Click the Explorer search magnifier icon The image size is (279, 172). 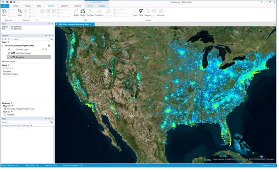click(x=52, y=39)
